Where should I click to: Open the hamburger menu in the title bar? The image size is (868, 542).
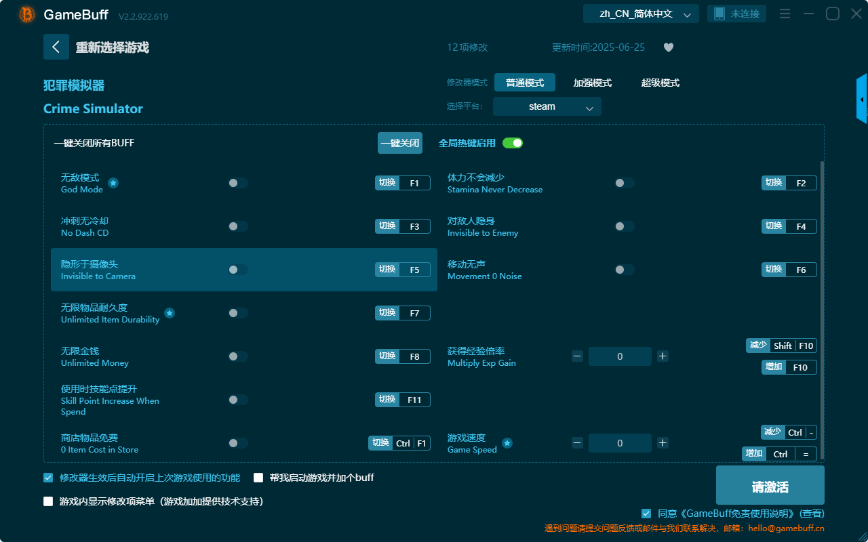(785, 14)
